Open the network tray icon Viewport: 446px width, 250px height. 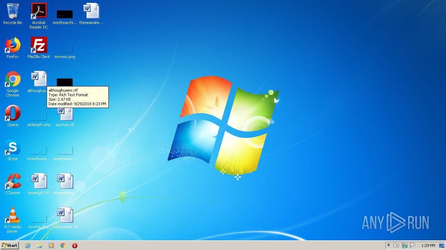coord(405,245)
